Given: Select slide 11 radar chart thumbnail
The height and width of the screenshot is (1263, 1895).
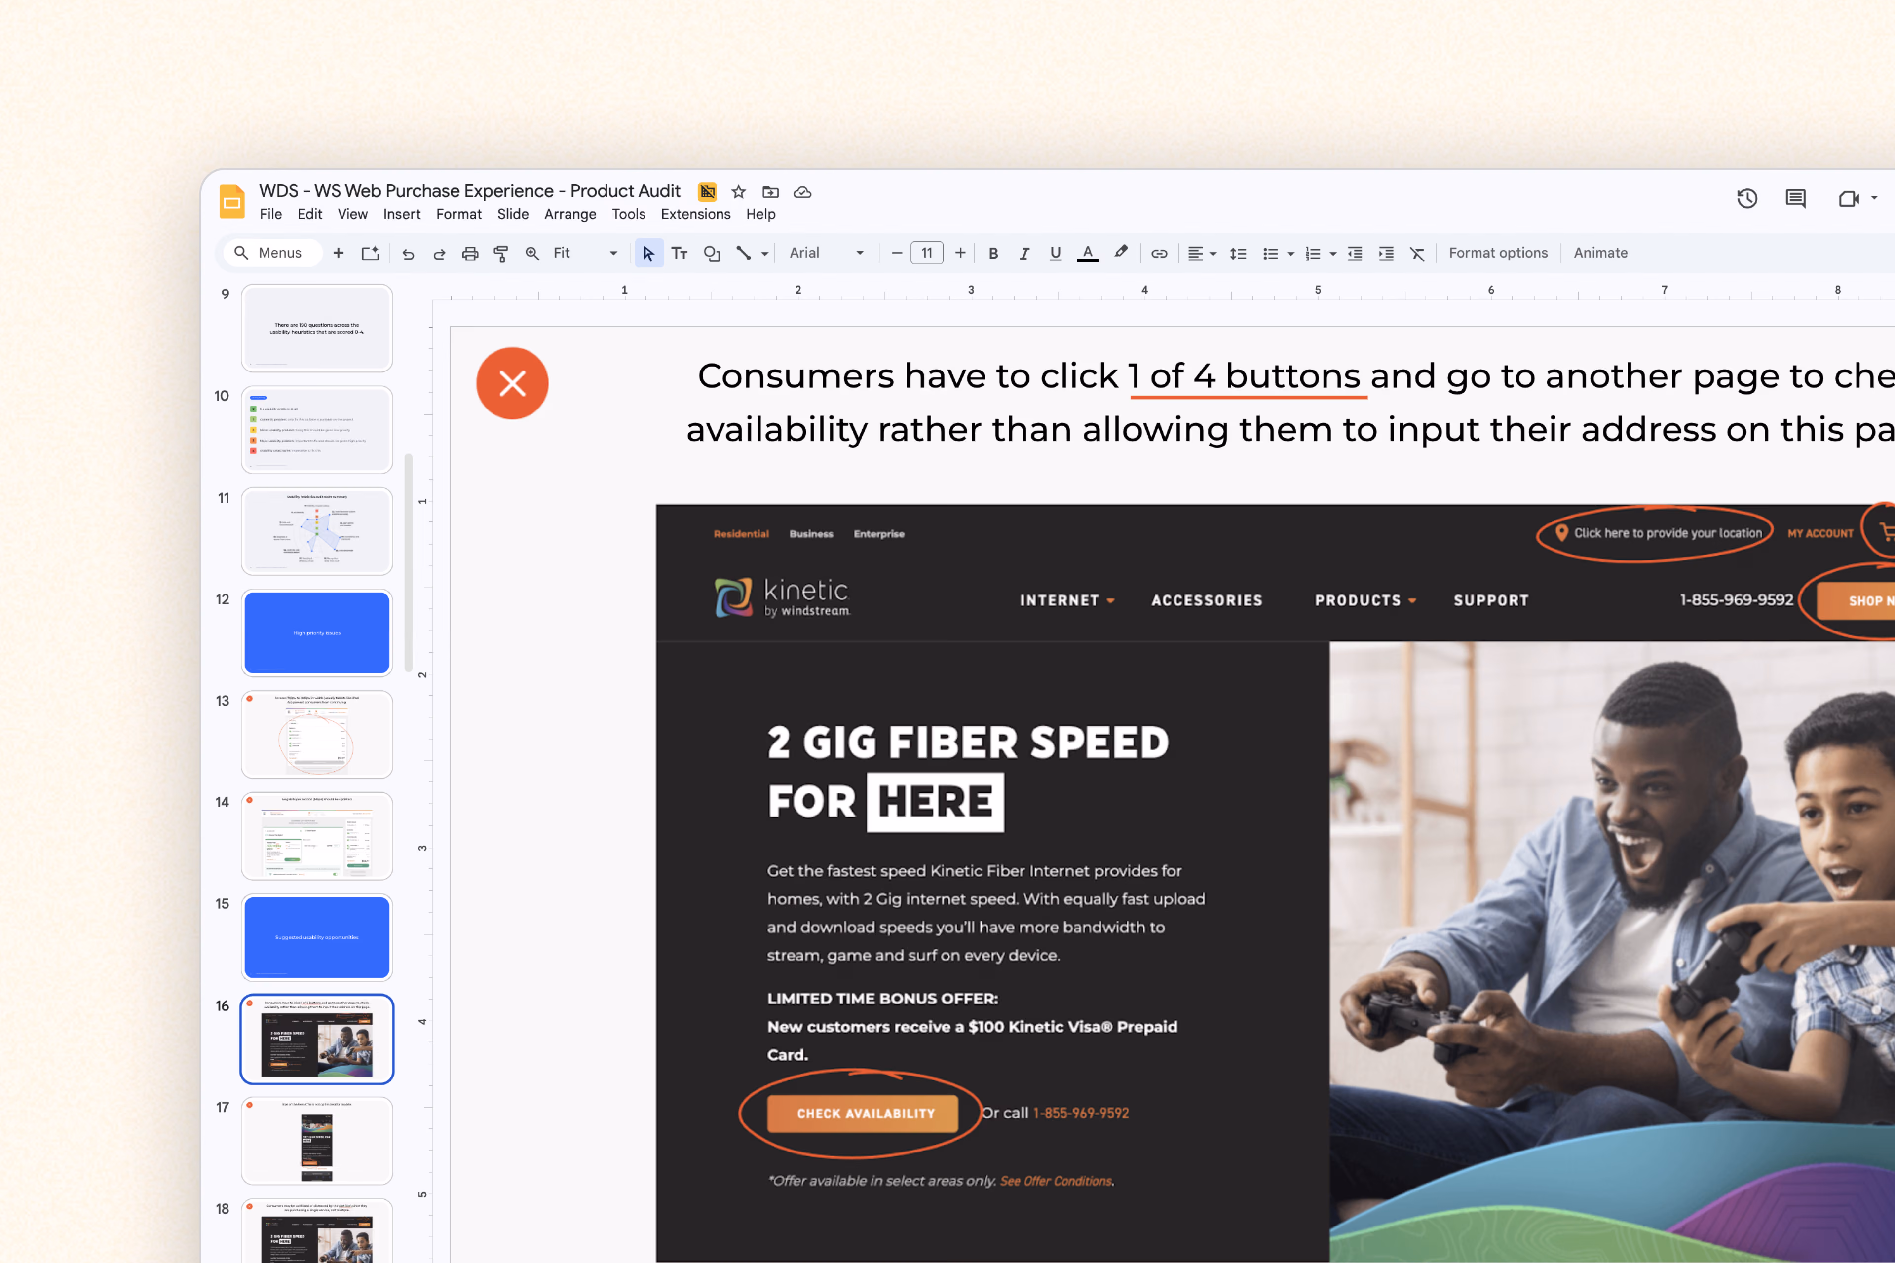Looking at the screenshot, I should [317, 532].
